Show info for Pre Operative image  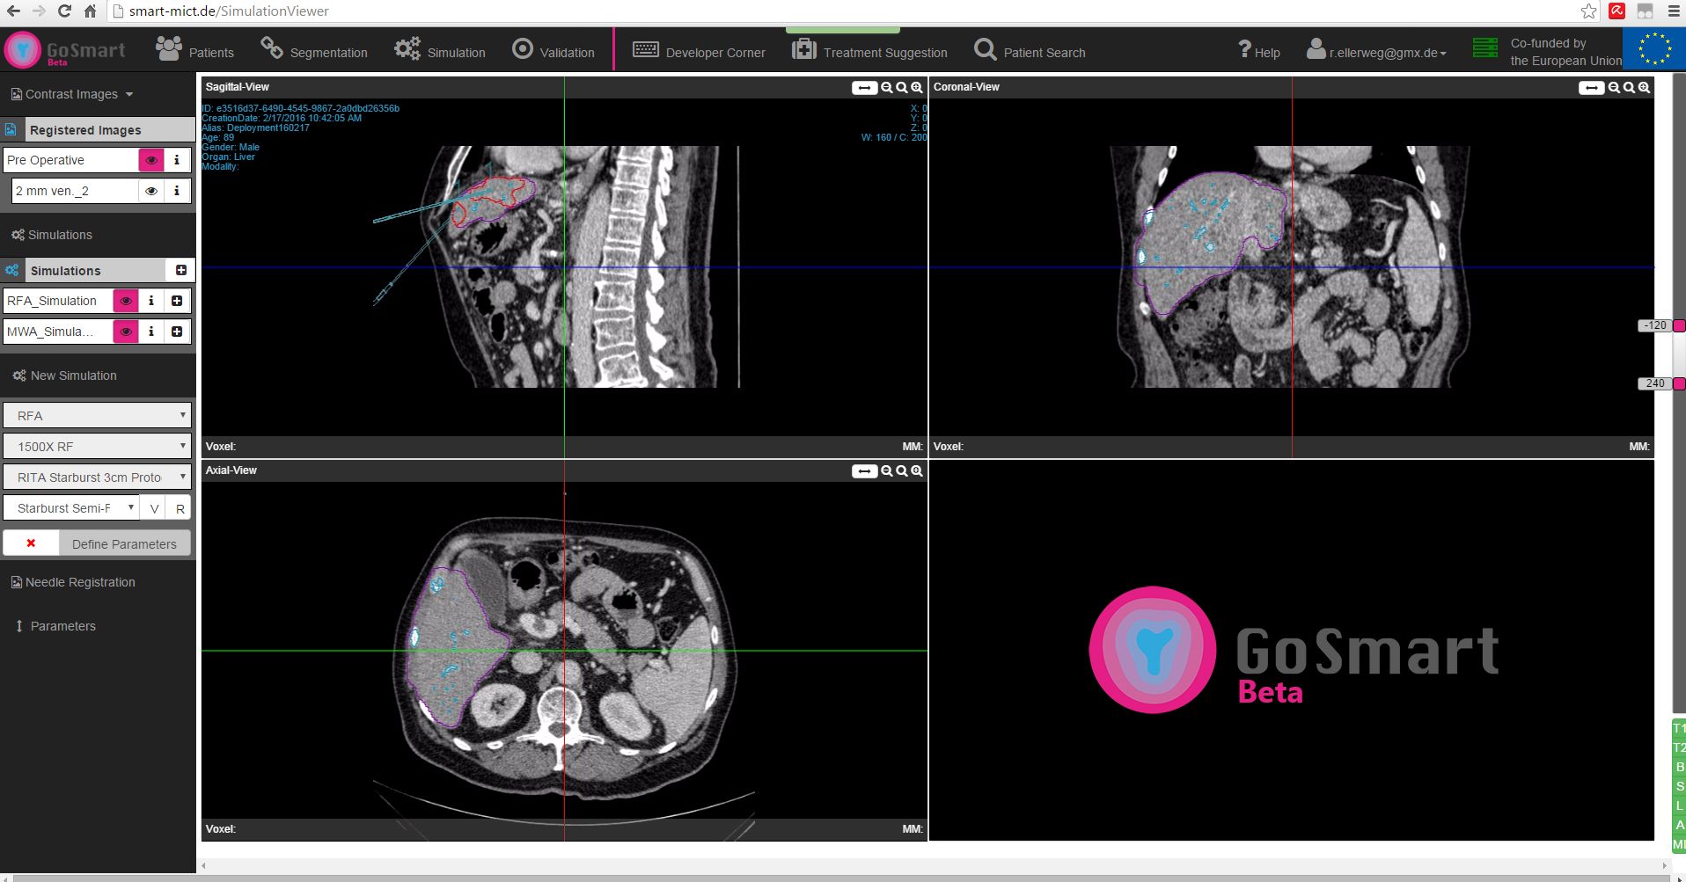point(177,160)
